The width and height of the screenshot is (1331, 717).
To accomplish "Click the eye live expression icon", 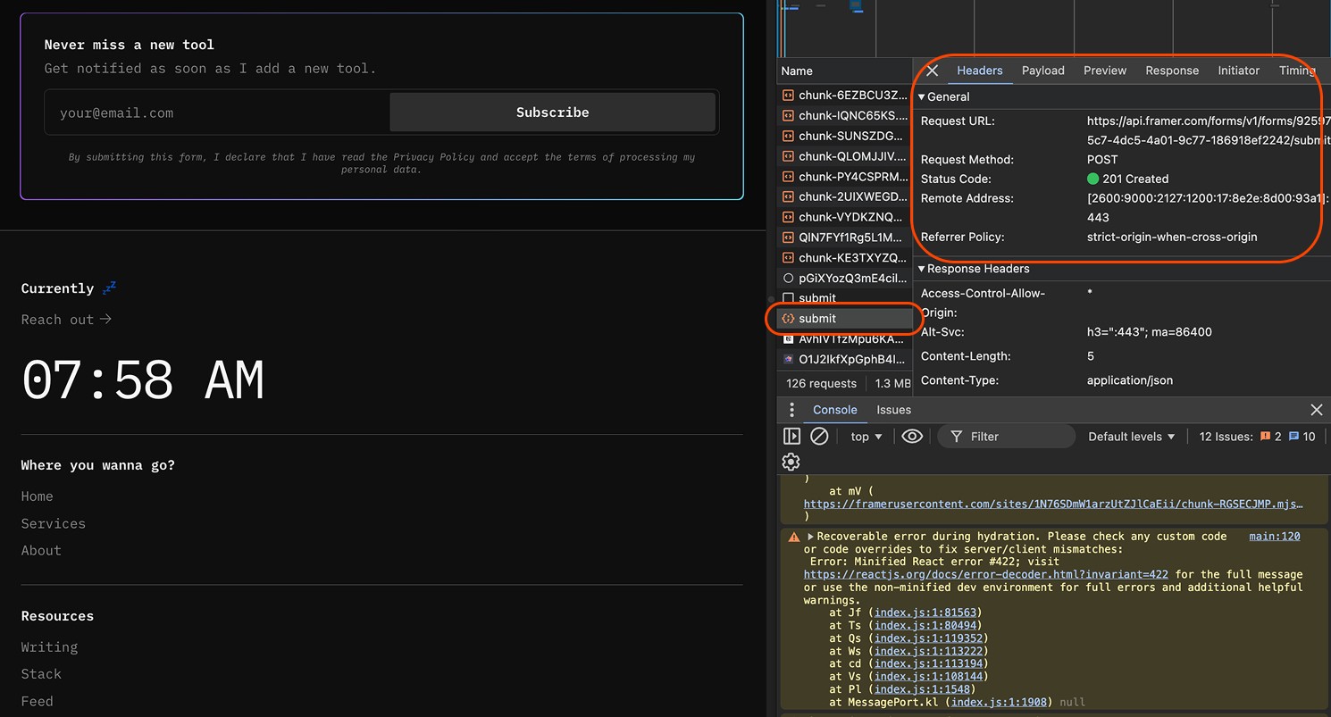I will (x=912, y=437).
